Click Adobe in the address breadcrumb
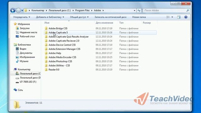Screen dimensions: 201x113 tap(97, 10)
